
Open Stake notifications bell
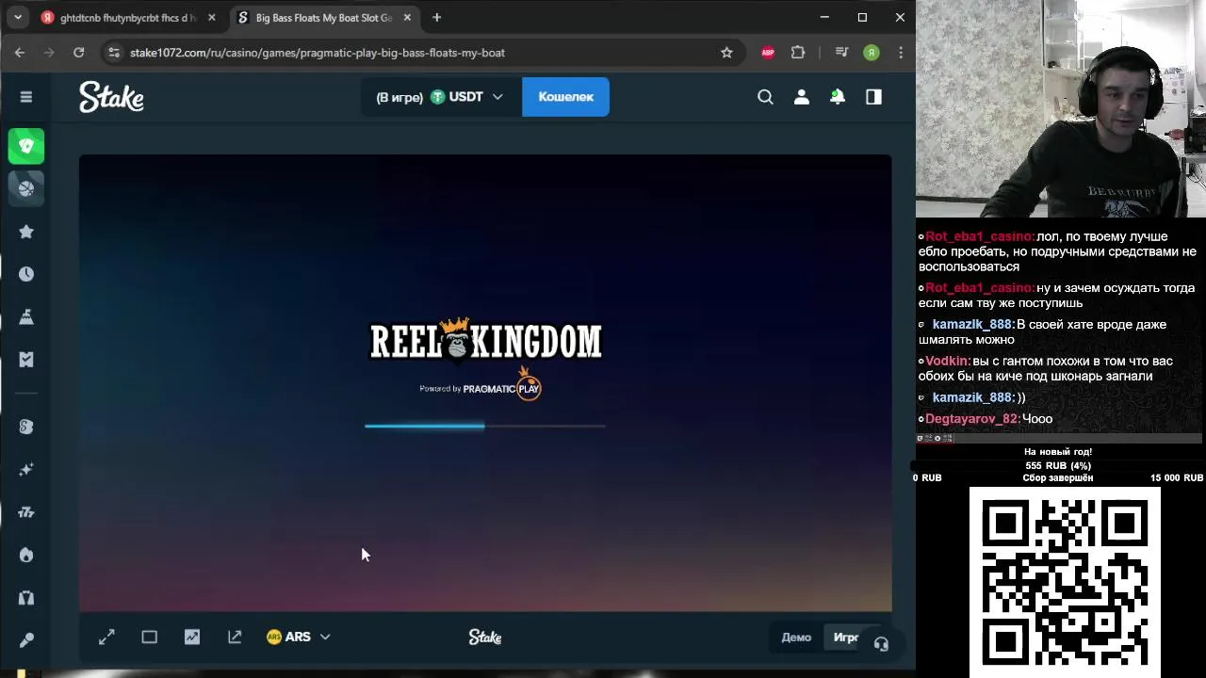point(838,97)
